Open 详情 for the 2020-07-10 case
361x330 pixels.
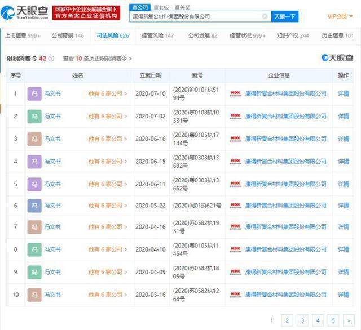coord(344,93)
